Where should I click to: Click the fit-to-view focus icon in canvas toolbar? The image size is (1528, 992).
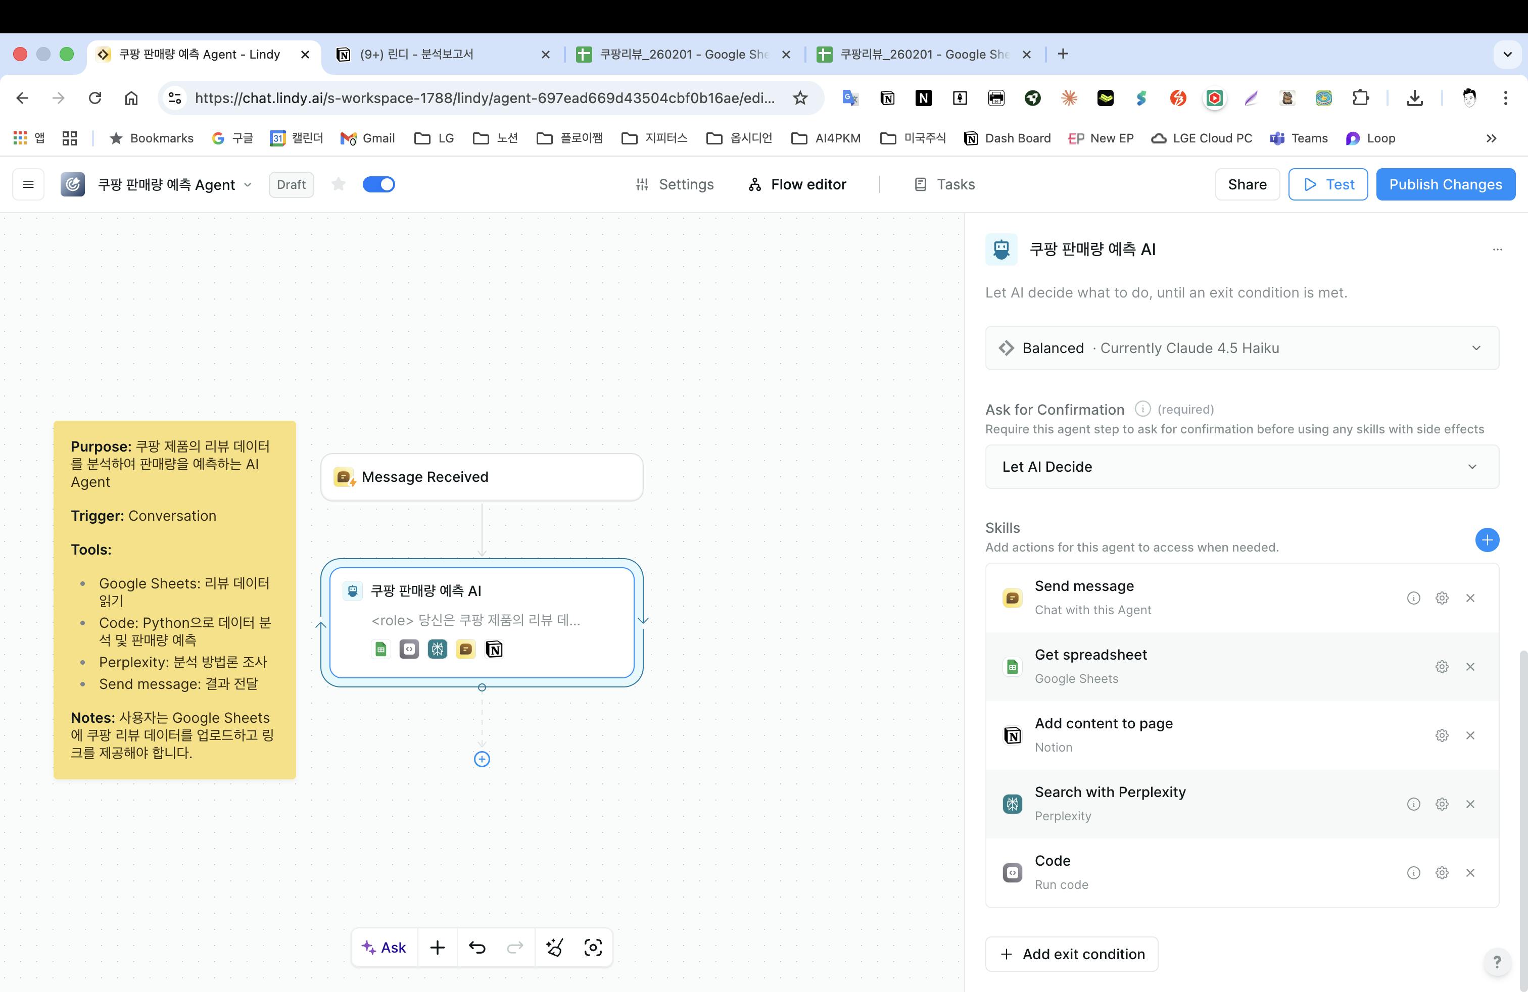(x=593, y=947)
